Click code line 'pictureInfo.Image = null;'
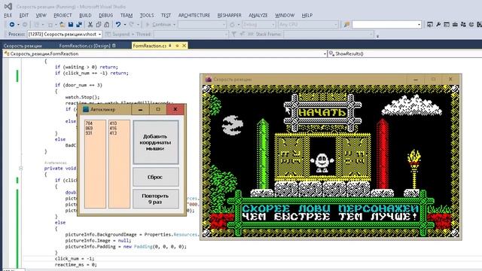The height and width of the screenshot is (271, 482). click(98, 240)
